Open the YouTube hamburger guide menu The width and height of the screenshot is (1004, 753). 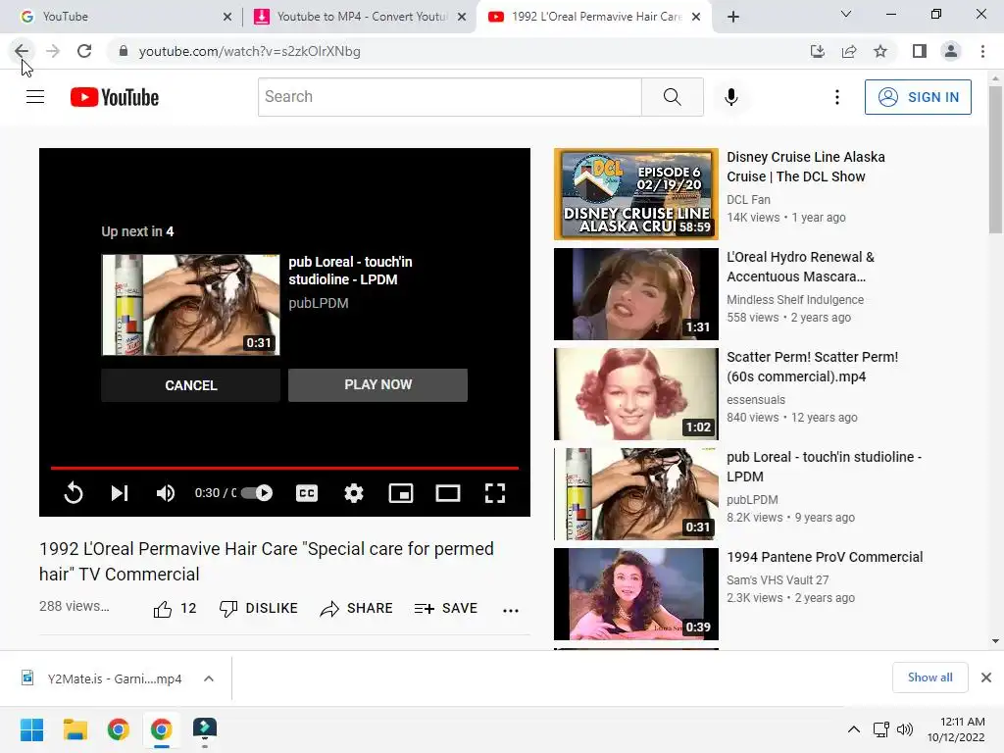tap(35, 97)
